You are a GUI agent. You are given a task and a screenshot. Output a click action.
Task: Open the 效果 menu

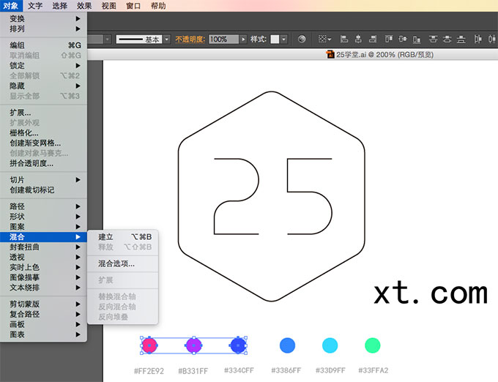tap(84, 6)
